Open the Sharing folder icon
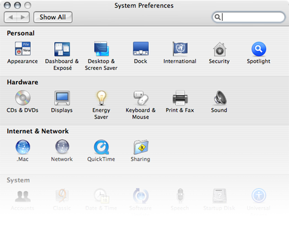 pos(141,147)
